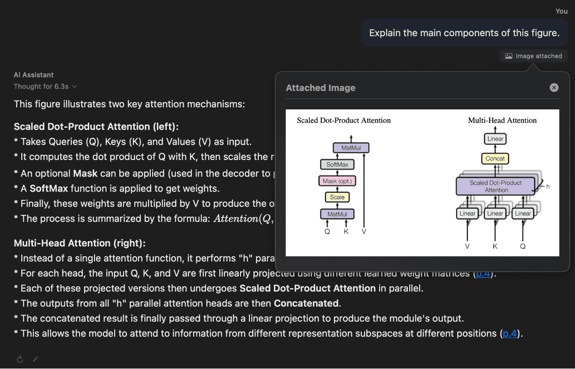Follow the p.4 link in the last bullet

pyautogui.click(x=509, y=333)
